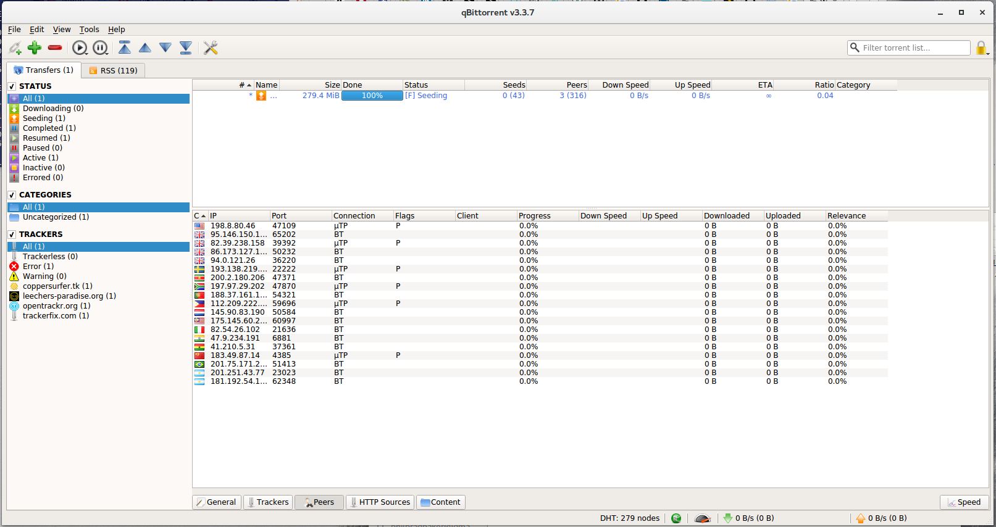Select leechers-paradise.org (1) tracker
The width and height of the screenshot is (996, 527).
[x=99, y=296]
